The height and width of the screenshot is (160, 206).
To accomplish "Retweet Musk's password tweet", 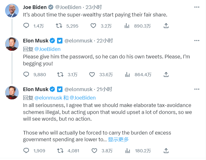I will (x=60, y=75).
